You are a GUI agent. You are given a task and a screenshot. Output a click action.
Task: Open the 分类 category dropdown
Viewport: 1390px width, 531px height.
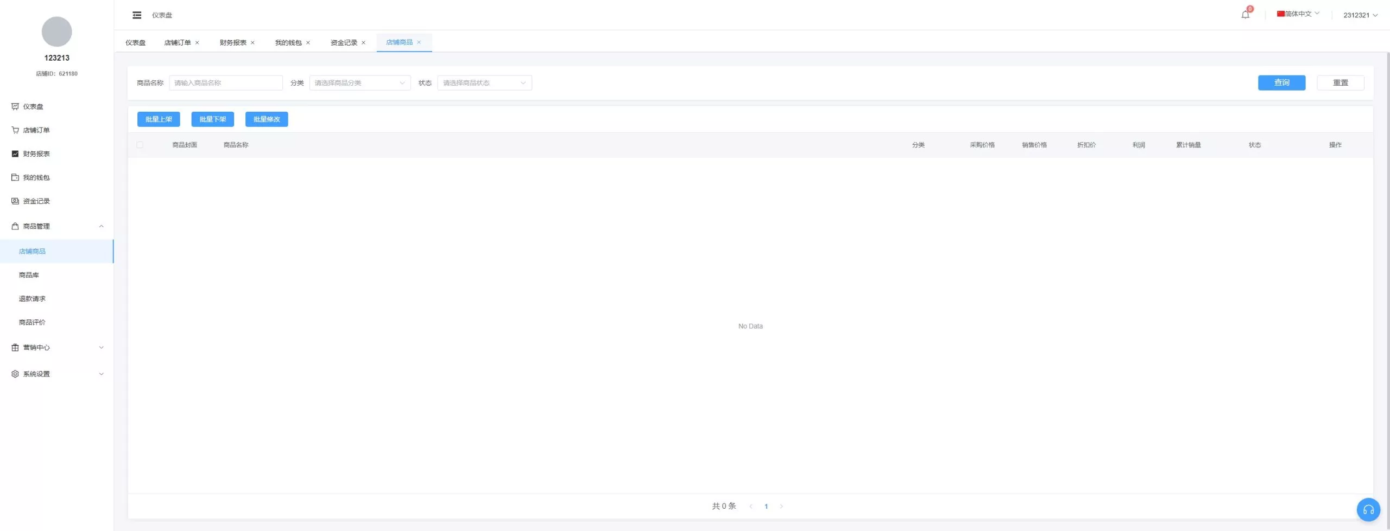pyautogui.click(x=359, y=83)
